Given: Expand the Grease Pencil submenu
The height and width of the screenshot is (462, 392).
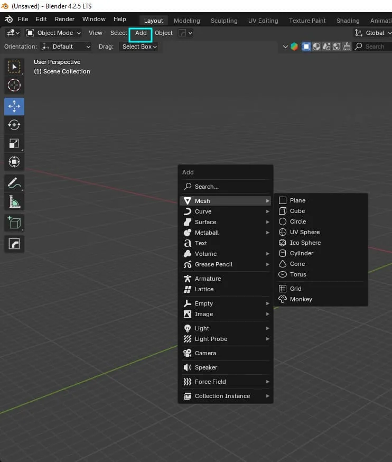Looking at the screenshot, I should tap(225, 265).
